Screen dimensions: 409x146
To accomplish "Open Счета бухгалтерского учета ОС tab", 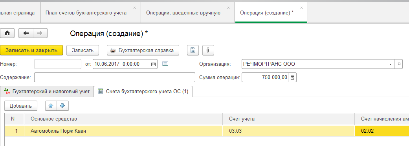I will pyautogui.click(x=143, y=92).
